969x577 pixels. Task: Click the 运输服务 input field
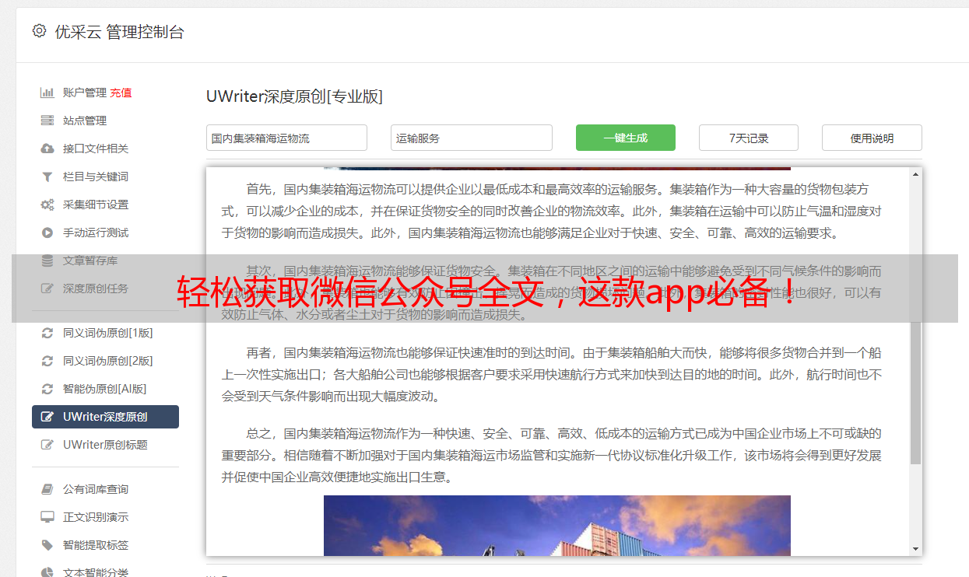tap(472, 138)
